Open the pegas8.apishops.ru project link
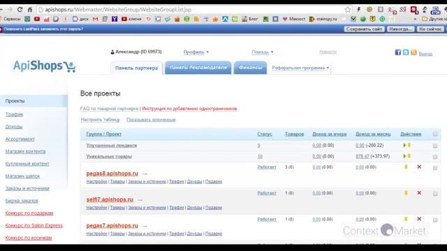The image size is (447, 251). [x=112, y=174]
